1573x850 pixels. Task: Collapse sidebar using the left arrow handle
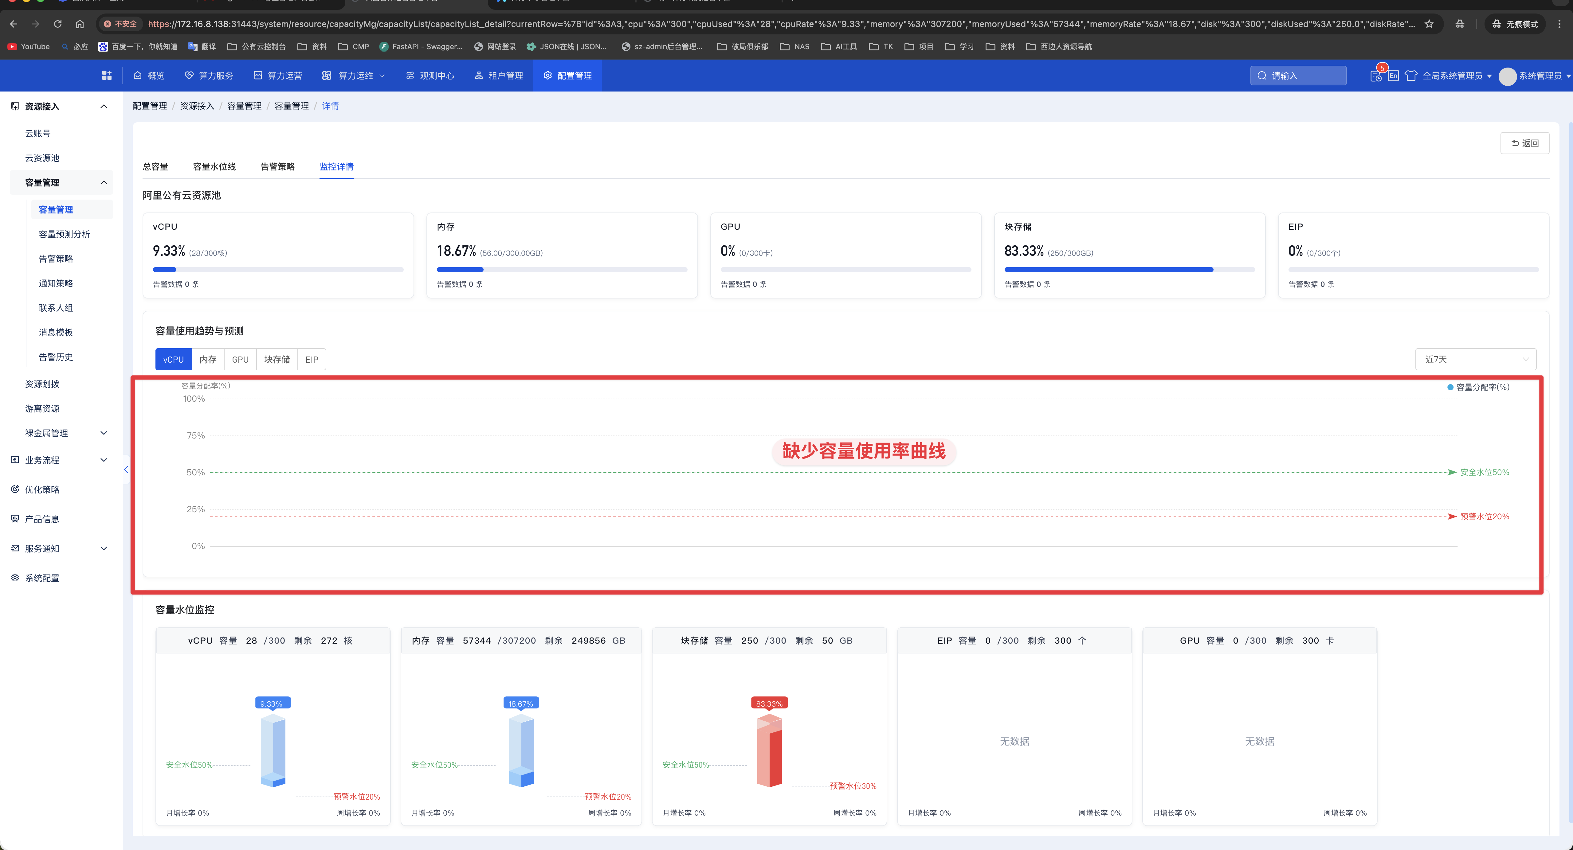coord(126,469)
